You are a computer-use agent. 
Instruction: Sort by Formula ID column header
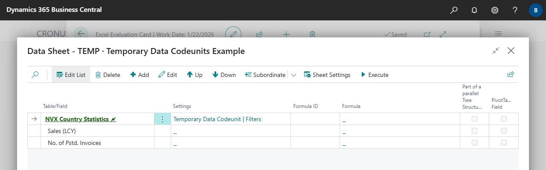tap(305, 106)
